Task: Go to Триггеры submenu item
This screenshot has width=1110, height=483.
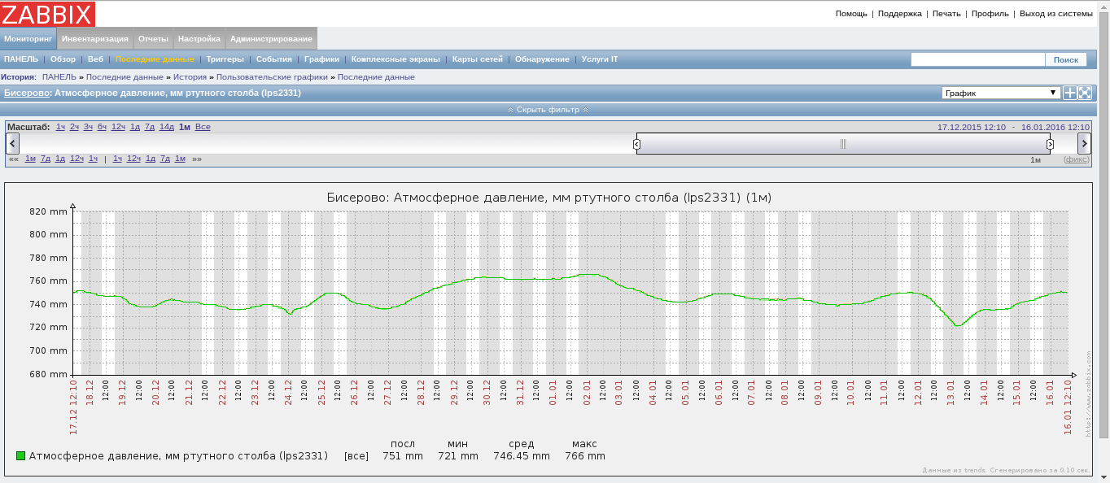Action: (x=225, y=59)
